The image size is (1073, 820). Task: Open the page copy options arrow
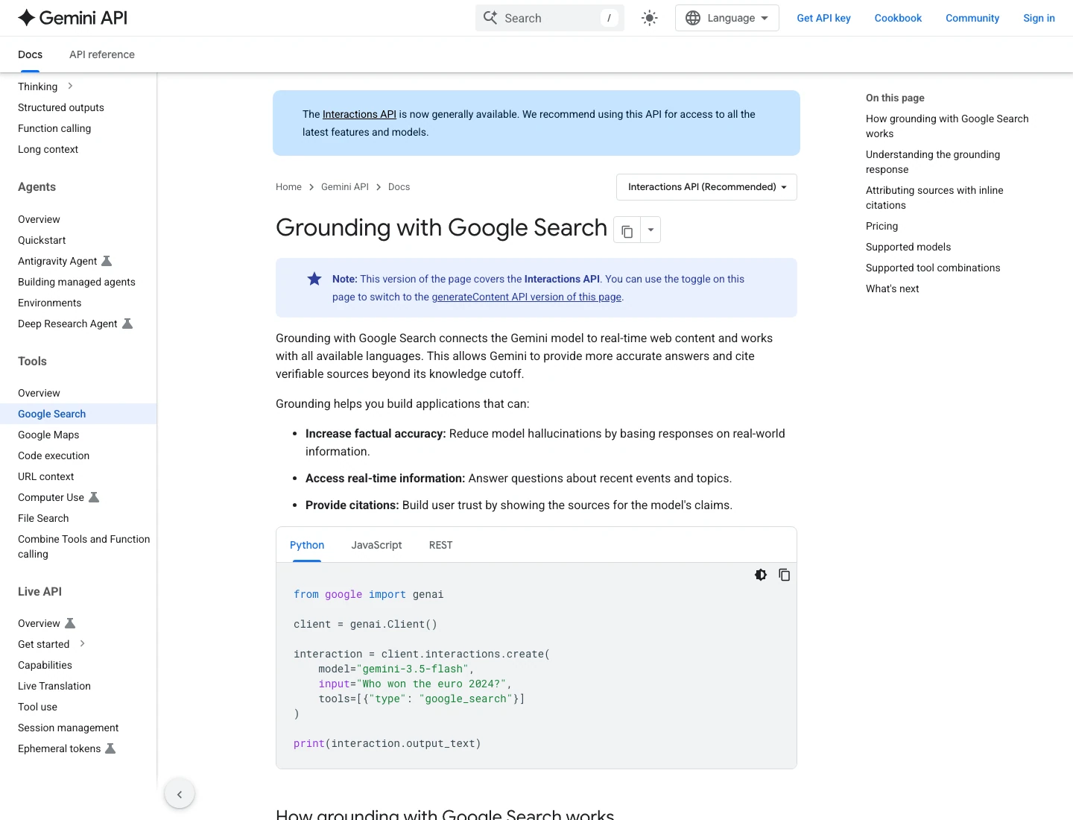click(651, 230)
